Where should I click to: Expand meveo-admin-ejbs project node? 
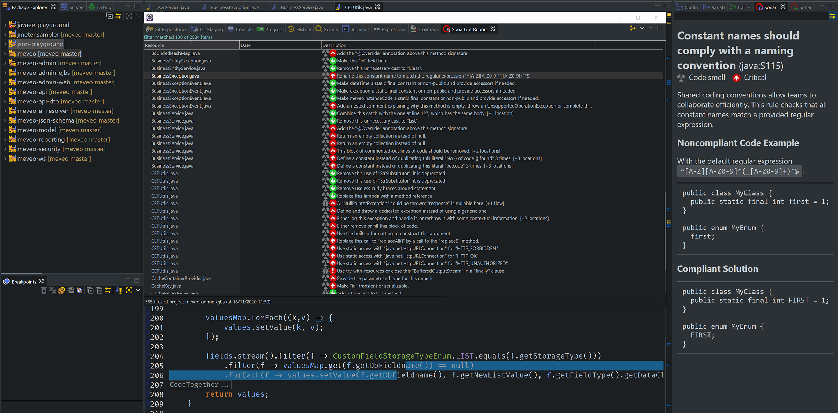coord(5,73)
